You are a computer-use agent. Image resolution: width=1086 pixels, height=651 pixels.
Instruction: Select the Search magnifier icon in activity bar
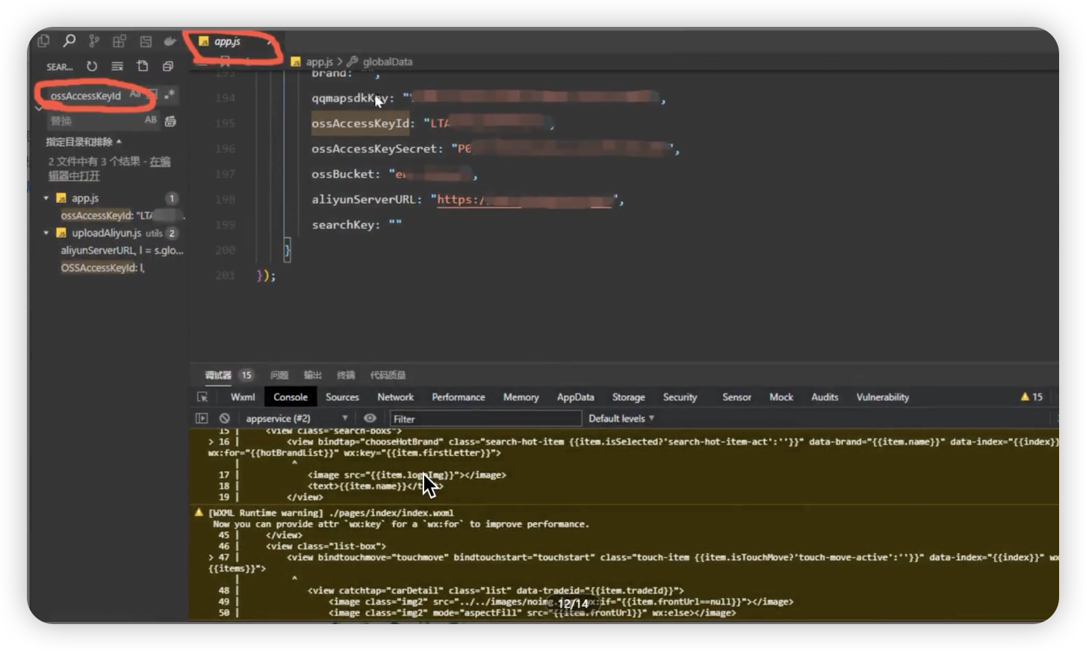[69, 41]
